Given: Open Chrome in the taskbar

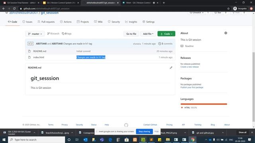Looking at the screenshot, I should pos(193,139).
